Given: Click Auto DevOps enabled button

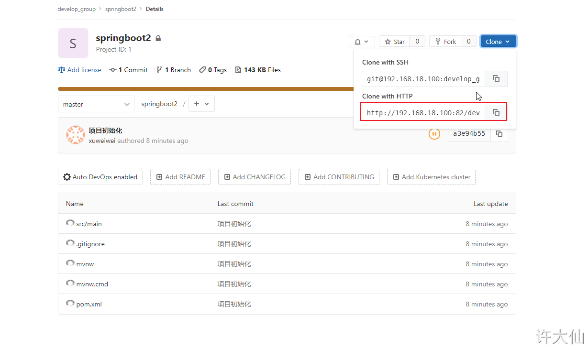Looking at the screenshot, I should [x=100, y=177].
